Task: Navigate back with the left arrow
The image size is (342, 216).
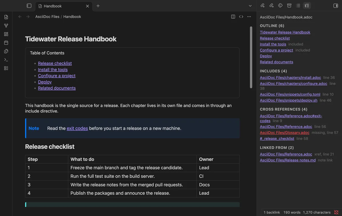Action: (20, 17)
